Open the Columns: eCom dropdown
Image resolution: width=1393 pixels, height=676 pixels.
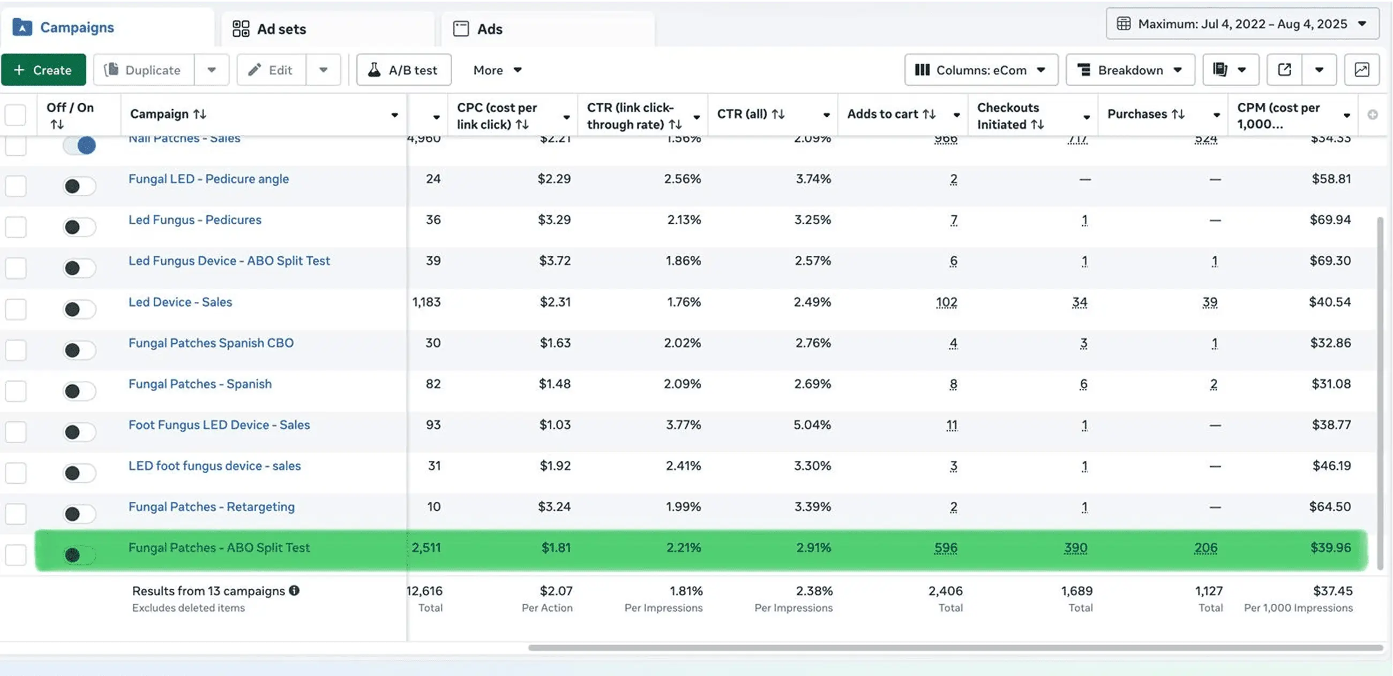point(981,70)
